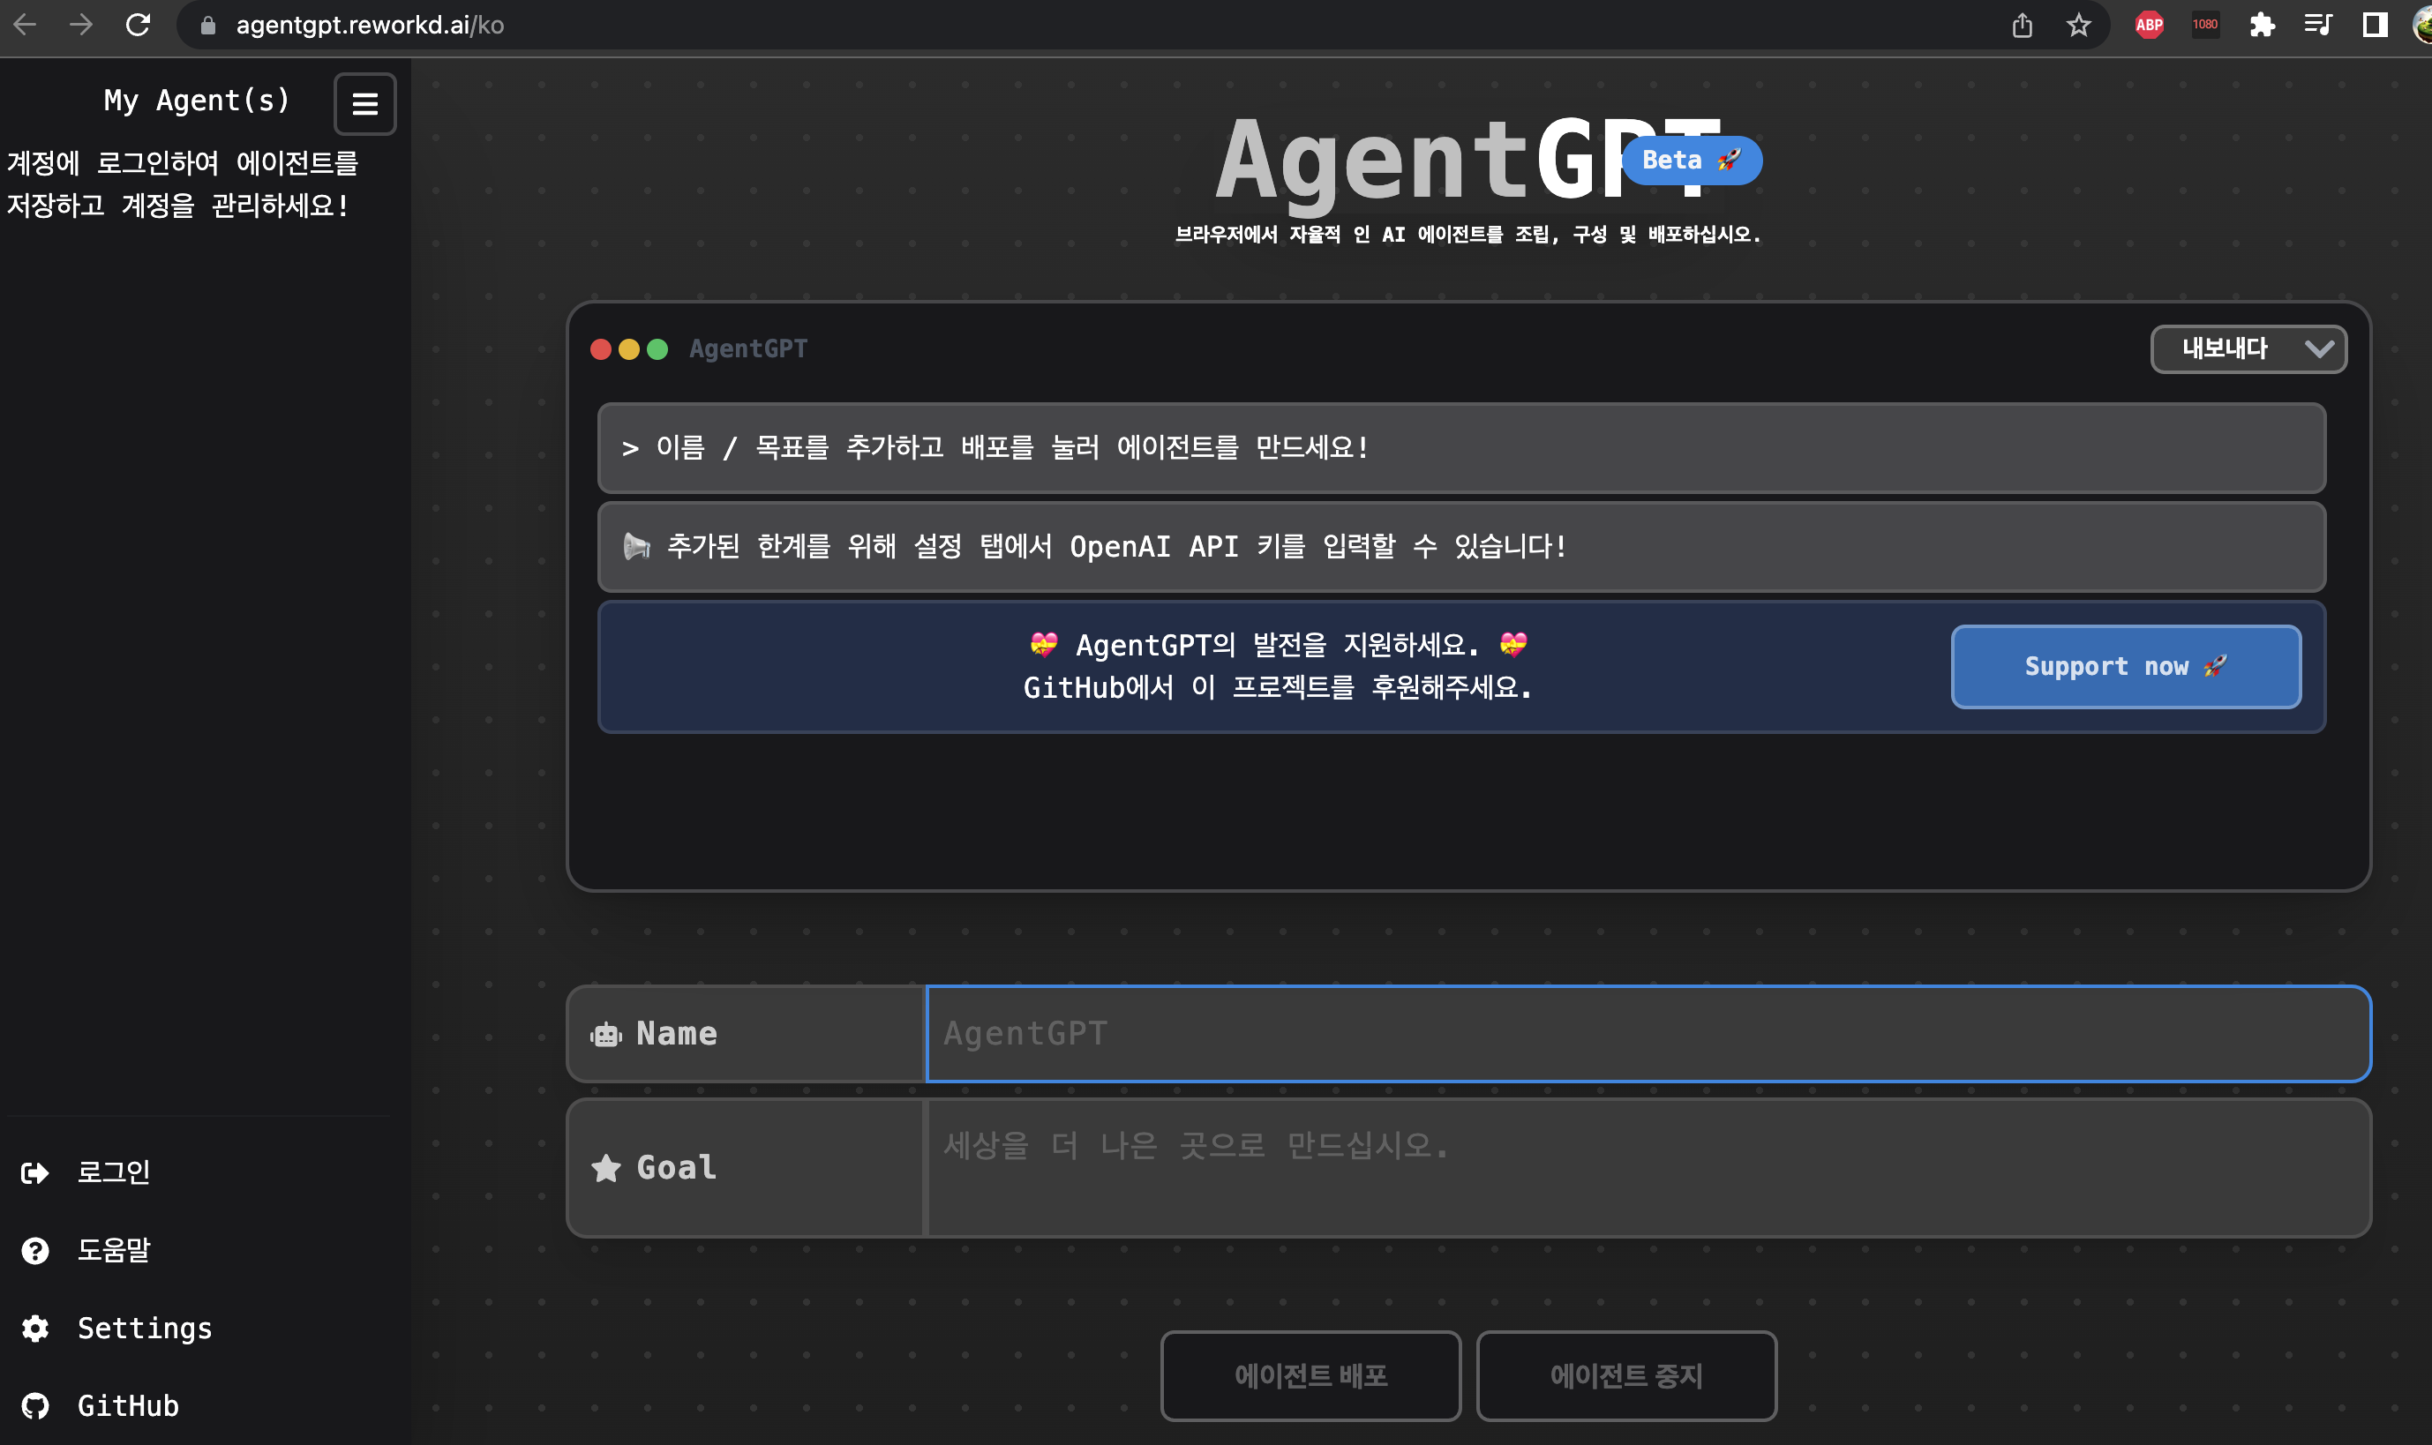Click the 1080 extension icon
Viewport: 2432px width, 1445px height.
point(2205,26)
